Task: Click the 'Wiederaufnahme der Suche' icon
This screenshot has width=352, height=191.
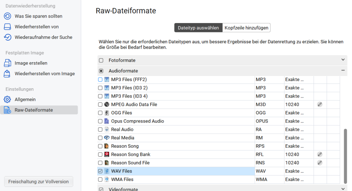Action: [8, 37]
